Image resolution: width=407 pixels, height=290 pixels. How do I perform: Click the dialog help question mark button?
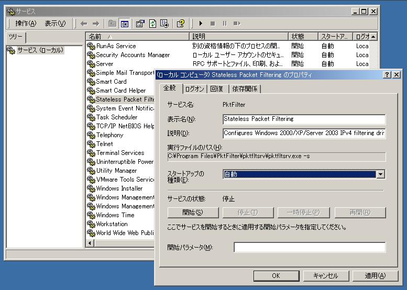coord(387,75)
